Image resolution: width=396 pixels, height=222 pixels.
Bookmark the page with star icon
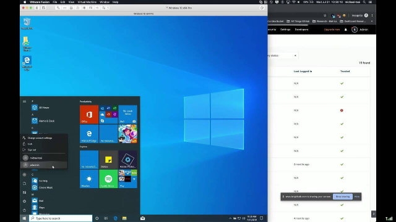coord(325,15)
